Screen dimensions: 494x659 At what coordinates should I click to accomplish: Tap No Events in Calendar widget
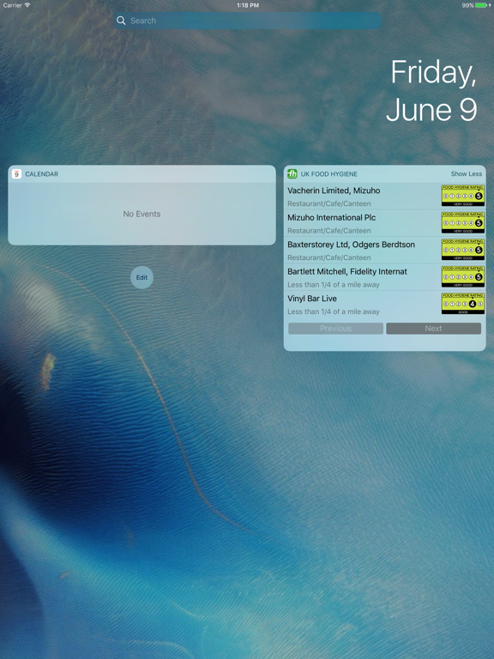click(142, 214)
